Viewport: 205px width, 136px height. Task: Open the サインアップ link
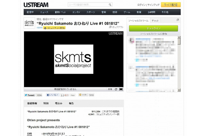tap(153, 5)
